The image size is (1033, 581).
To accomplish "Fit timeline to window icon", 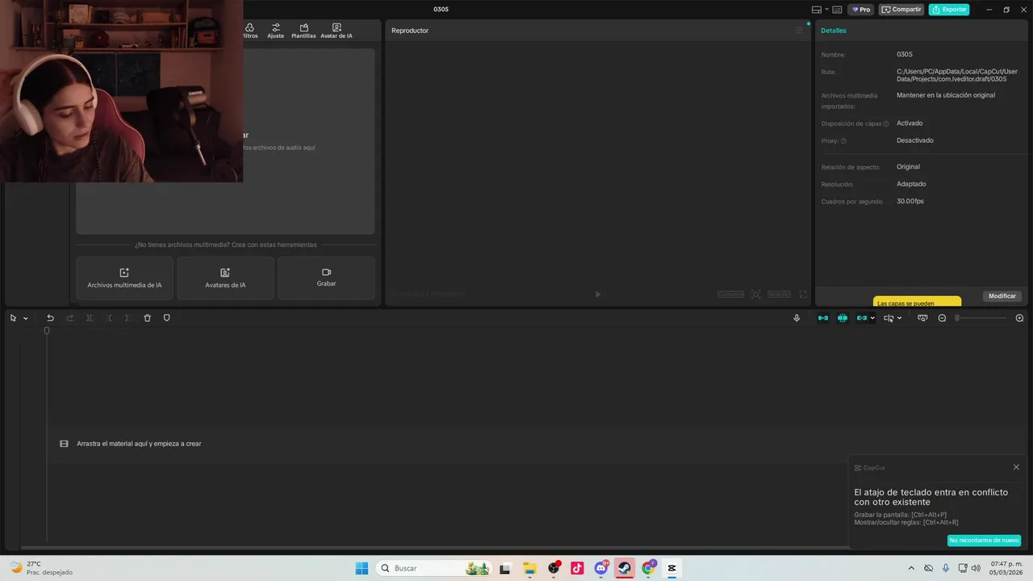I will click(922, 318).
